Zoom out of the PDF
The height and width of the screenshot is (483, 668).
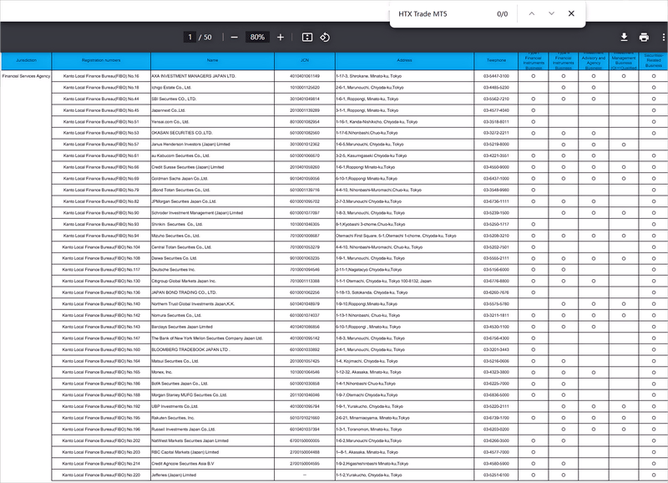(x=235, y=38)
